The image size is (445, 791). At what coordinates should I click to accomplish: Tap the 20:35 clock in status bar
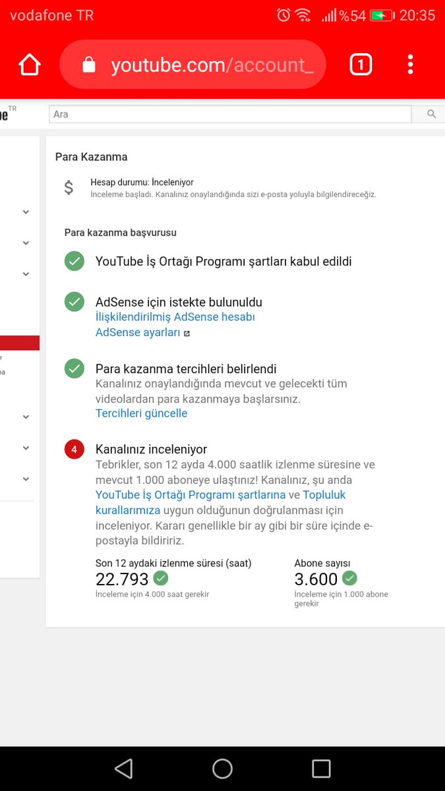click(x=417, y=15)
